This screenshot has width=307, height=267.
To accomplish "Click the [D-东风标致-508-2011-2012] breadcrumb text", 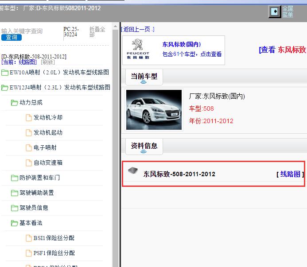I will [34, 57].
